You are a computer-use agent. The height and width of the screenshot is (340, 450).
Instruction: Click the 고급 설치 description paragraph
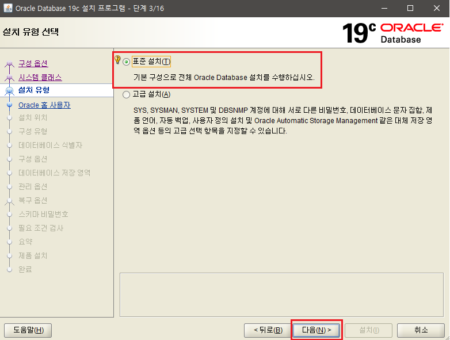click(x=283, y=120)
